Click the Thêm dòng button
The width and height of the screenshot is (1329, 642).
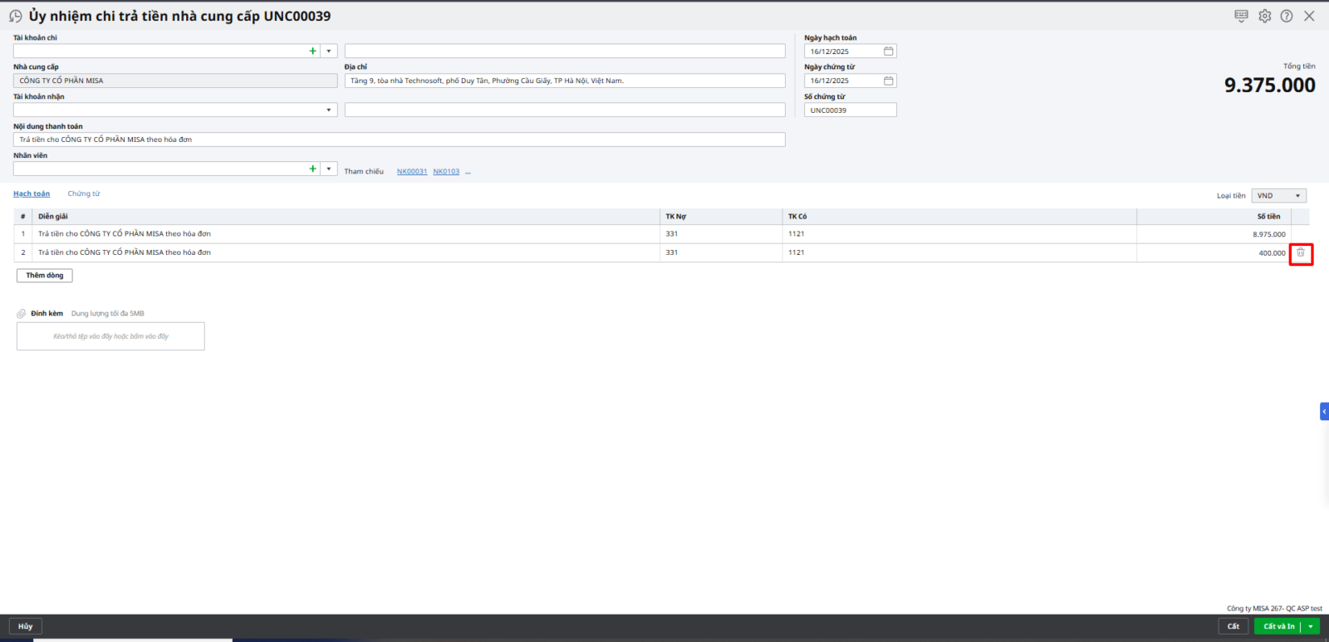45,276
